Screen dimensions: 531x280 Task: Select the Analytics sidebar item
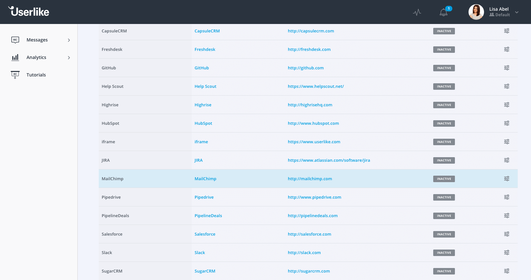(36, 57)
